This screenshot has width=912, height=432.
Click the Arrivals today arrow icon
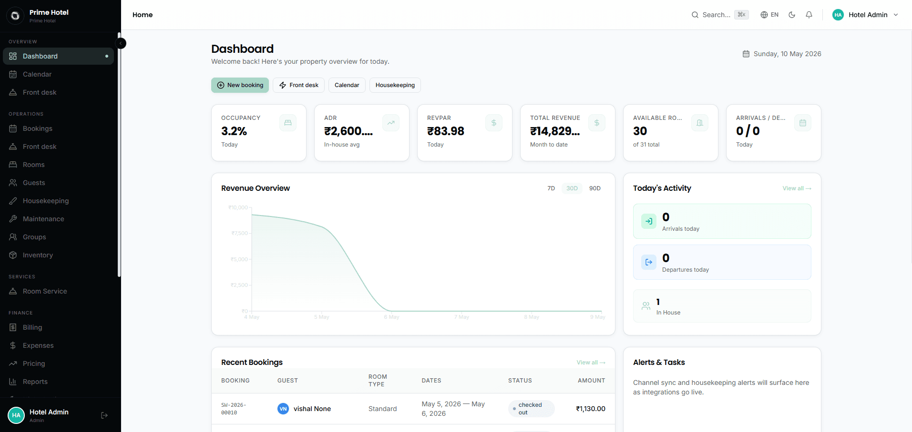tap(649, 221)
